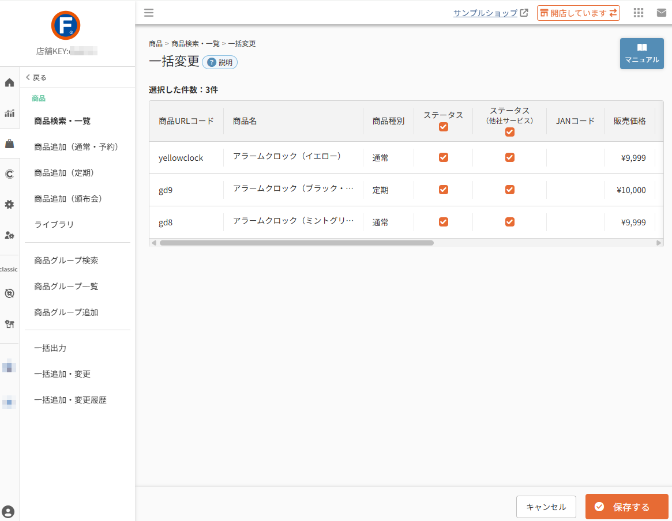The height and width of the screenshot is (521, 672).
Task: Open the マニュアル book button
Action: [x=641, y=54]
